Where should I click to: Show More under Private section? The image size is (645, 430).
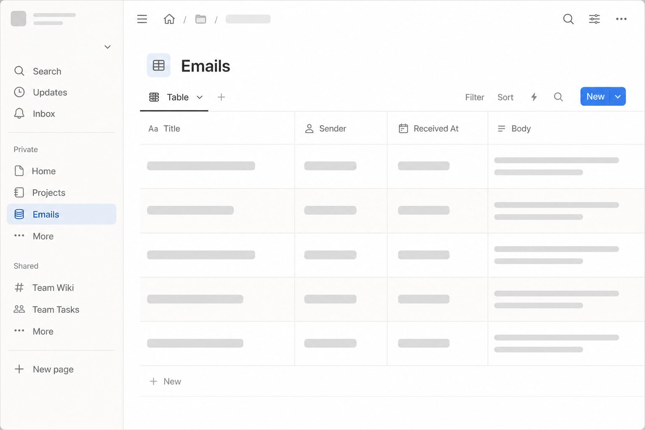point(62,236)
